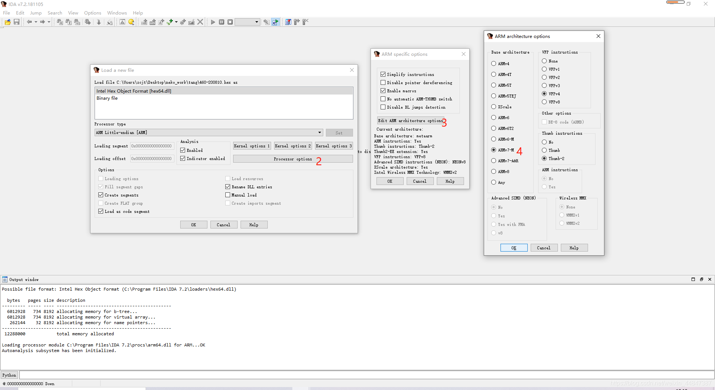Click the yellow circle calculator icon

(x=131, y=22)
